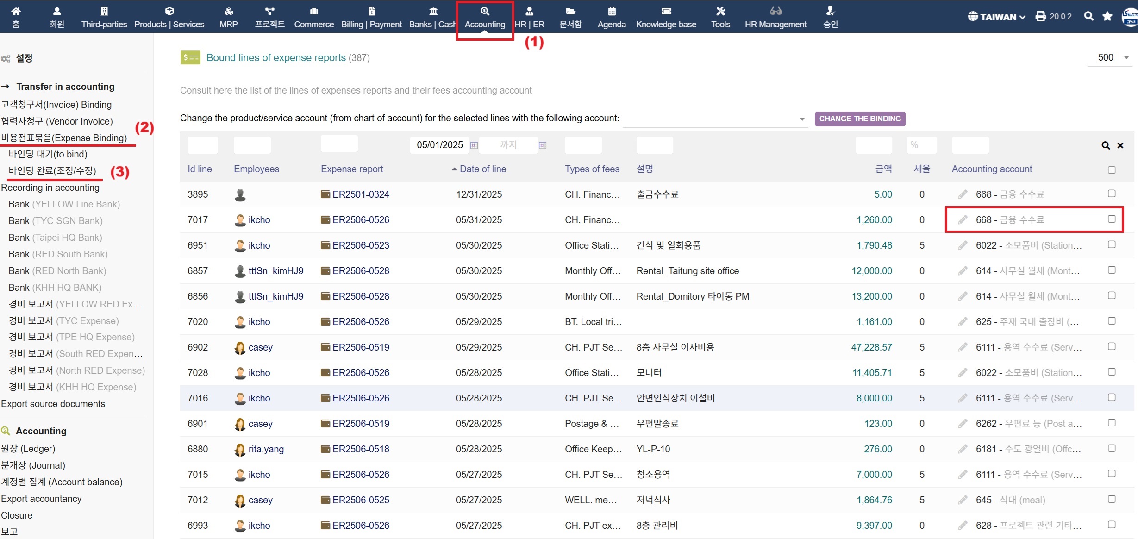Viewport: 1138px width, 539px height.
Task: Open calendar picker next to 05/01/2025
Action: (x=474, y=145)
